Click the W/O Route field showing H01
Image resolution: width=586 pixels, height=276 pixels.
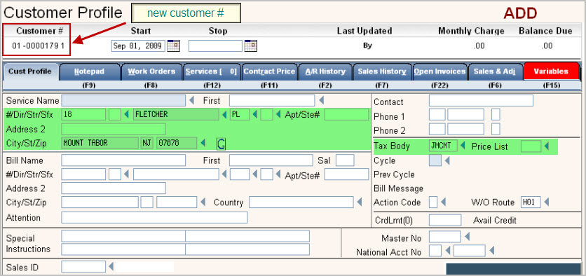[531, 202]
